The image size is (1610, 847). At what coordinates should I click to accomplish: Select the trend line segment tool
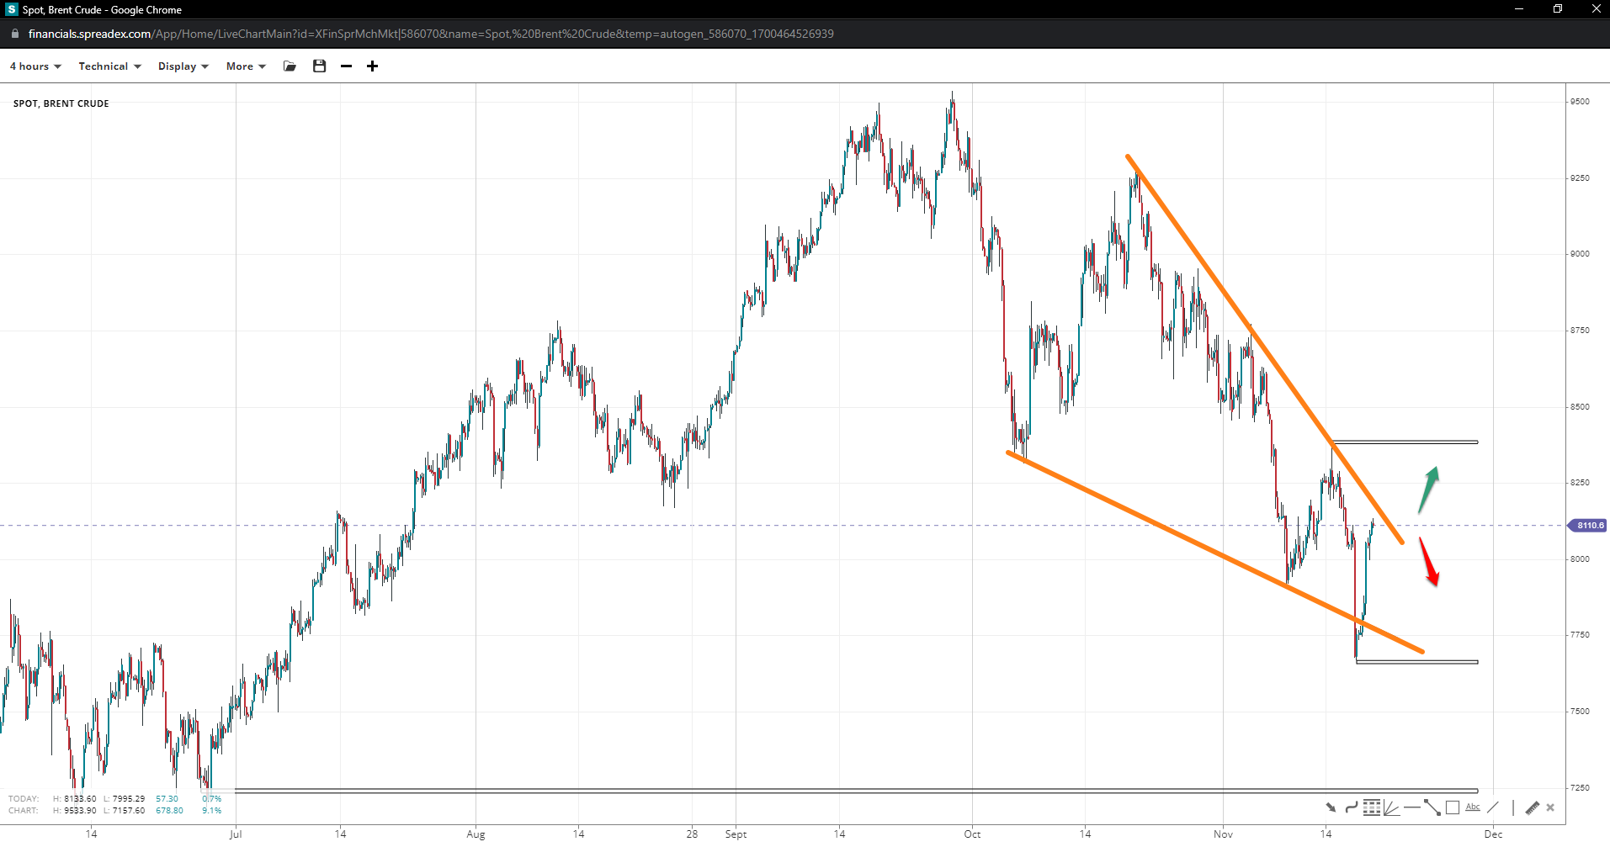(x=1432, y=807)
